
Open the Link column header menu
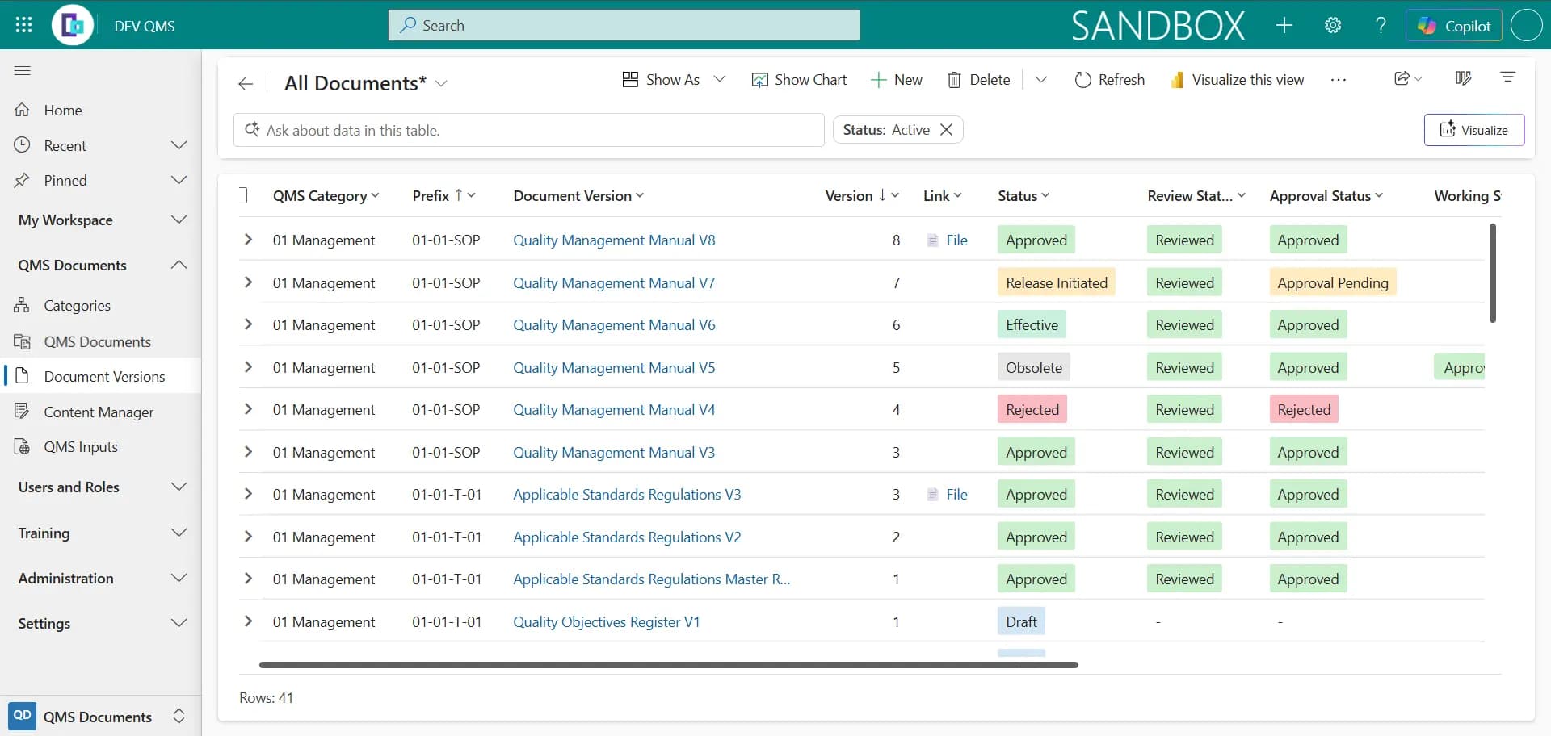pyautogui.click(x=943, y=196)
